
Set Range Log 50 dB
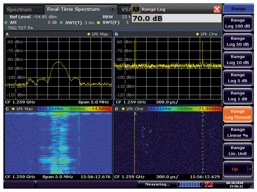(238, 41)
